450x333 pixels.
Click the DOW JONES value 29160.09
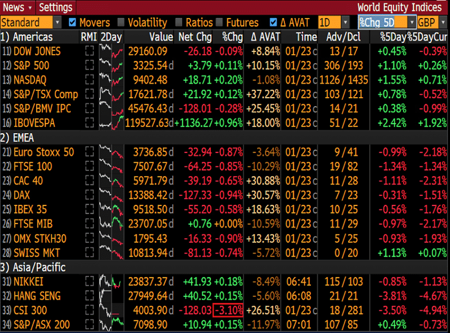click(x=148, y=51)
